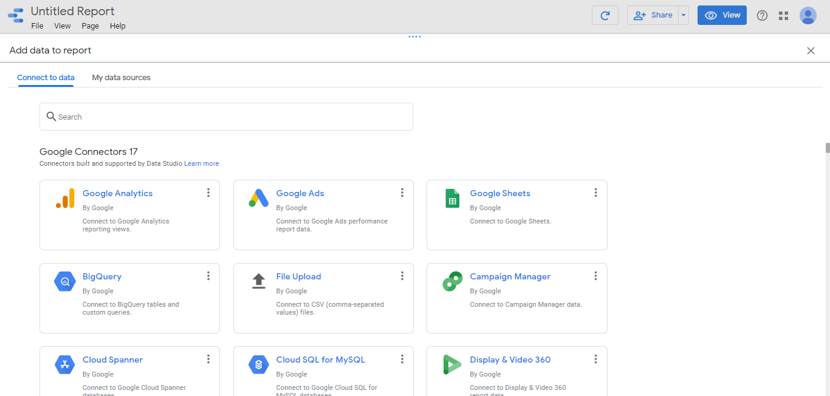Select the BigQuery connector title
830x396 pixels.
coord(102,276)
